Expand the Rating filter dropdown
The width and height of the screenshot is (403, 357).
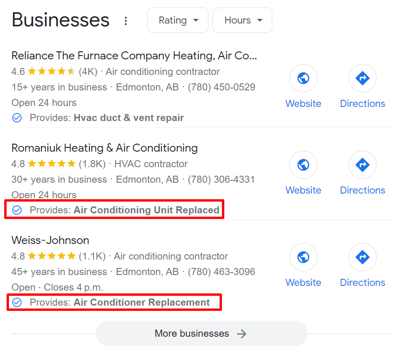(x=178, y=20)
